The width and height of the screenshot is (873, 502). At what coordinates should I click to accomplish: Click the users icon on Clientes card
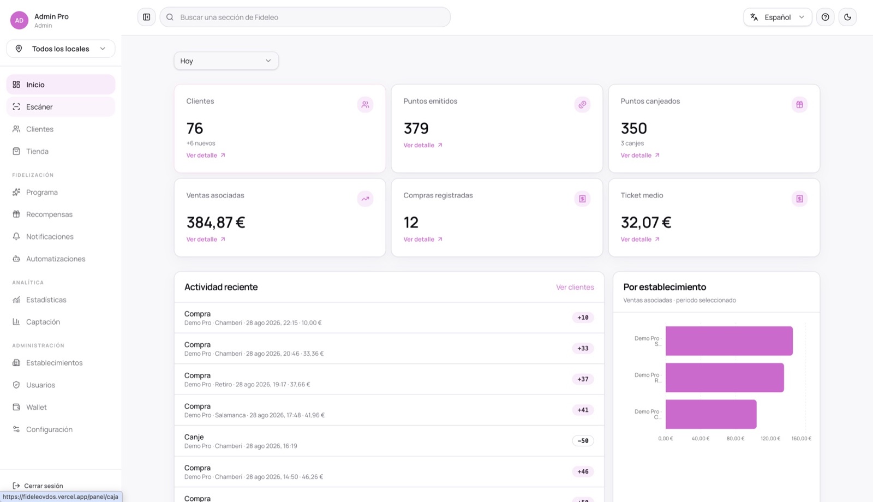pos(365,104)
